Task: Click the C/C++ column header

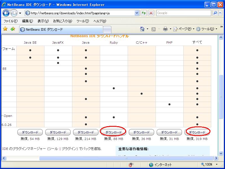Action: [x=141, y=43]
